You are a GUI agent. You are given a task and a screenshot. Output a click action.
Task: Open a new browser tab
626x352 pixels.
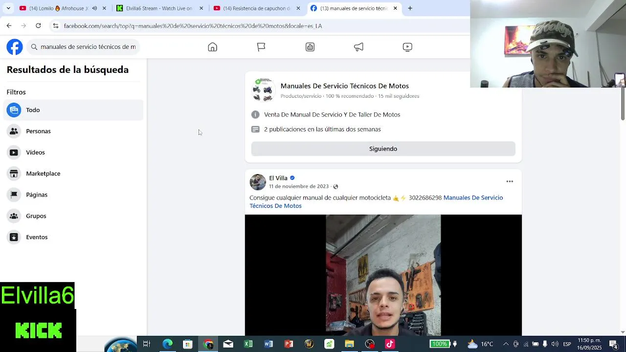tap(410, 8)
